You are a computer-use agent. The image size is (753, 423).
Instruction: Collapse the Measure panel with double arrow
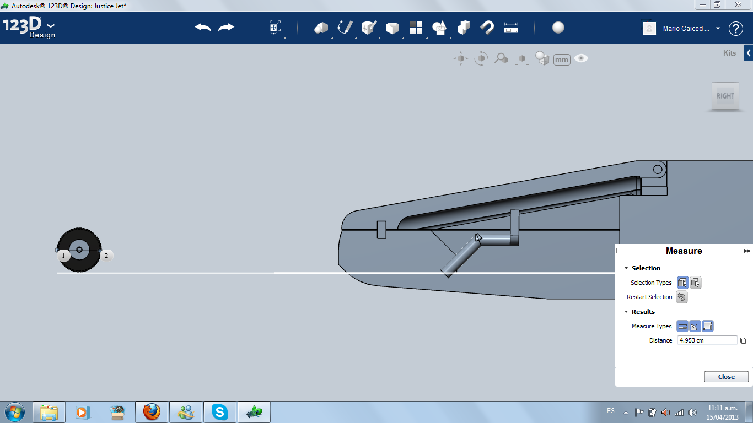(x=747, y=251)
